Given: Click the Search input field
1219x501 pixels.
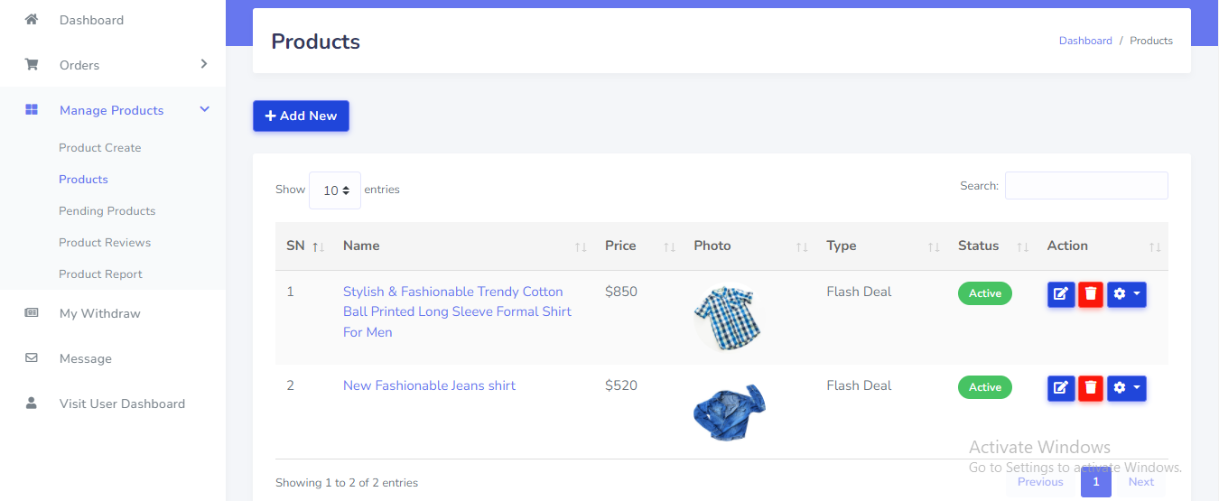Looking at the screenshot, I should [x=1086, y=186].
